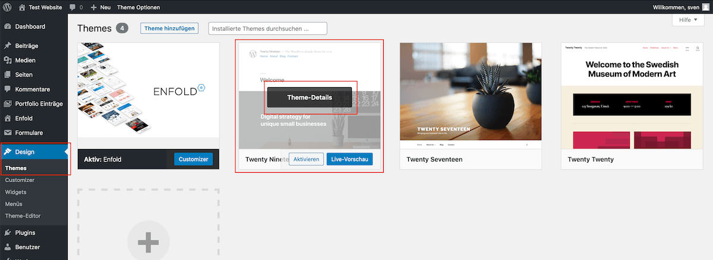Click the Enfold gear icon in sidebar
Screen dimensions: 713x260
pyautogui.click(x=8, y=118)
